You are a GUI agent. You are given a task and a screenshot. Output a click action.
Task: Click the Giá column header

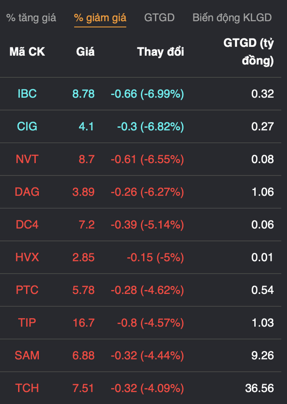(x=85, y=52)
